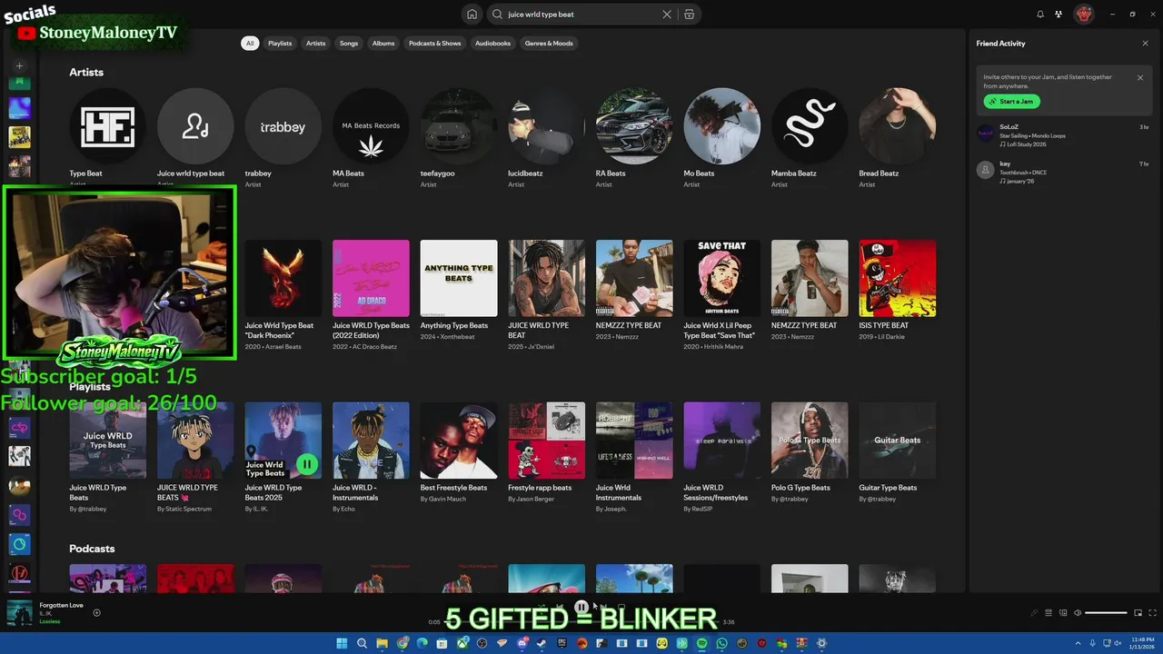Open Connect to a device icon
1163x654 pixels.
1063,613
